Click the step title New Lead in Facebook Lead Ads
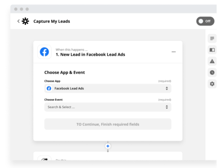 click(x=90, y=55)
